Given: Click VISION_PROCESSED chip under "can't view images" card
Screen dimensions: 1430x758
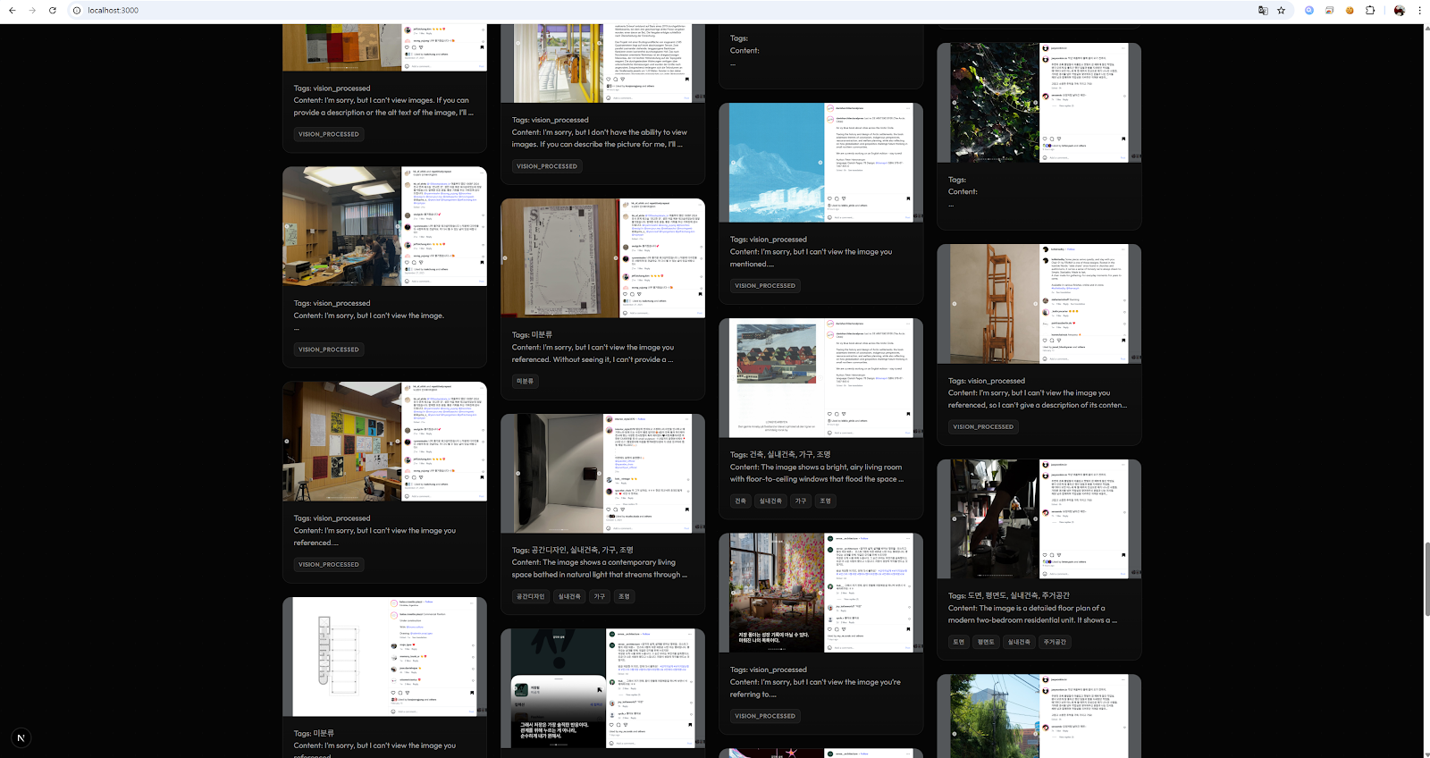Looking at the screenshot, I should [x=329, y=134].
